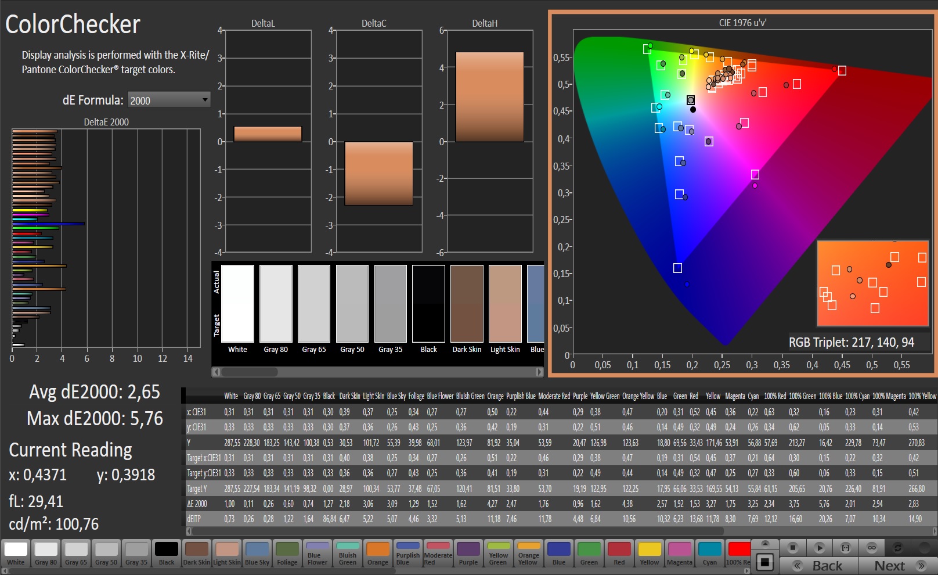Click the DeltaE 2000 bar chart
Image resolution: width=938 pixels, height=575 pixels.
(106, 238)
